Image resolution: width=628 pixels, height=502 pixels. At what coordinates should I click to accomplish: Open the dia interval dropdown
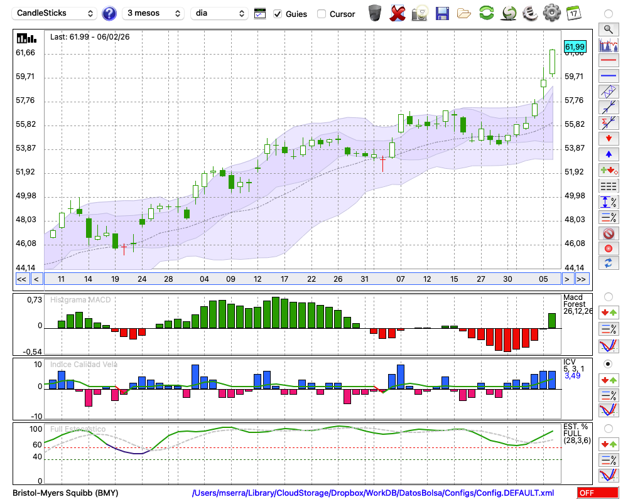click(x=219, y=13)
